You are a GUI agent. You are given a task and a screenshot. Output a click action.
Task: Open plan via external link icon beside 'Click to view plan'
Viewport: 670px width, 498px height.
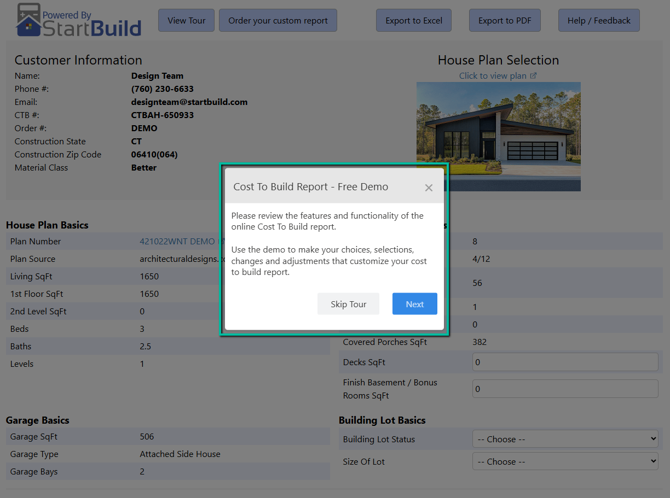(534, 75)
